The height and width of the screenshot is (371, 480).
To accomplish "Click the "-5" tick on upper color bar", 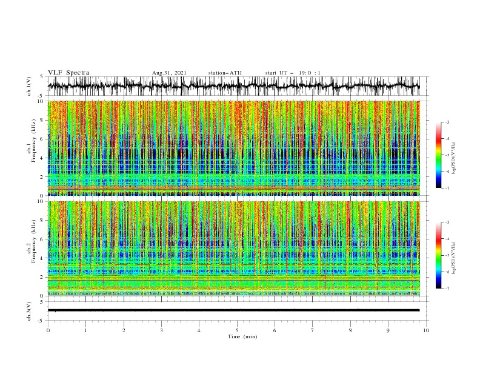I will [447, 155].
